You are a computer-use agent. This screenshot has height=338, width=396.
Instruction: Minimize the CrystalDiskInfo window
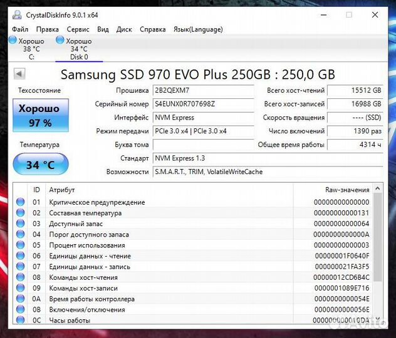[323, 15]
